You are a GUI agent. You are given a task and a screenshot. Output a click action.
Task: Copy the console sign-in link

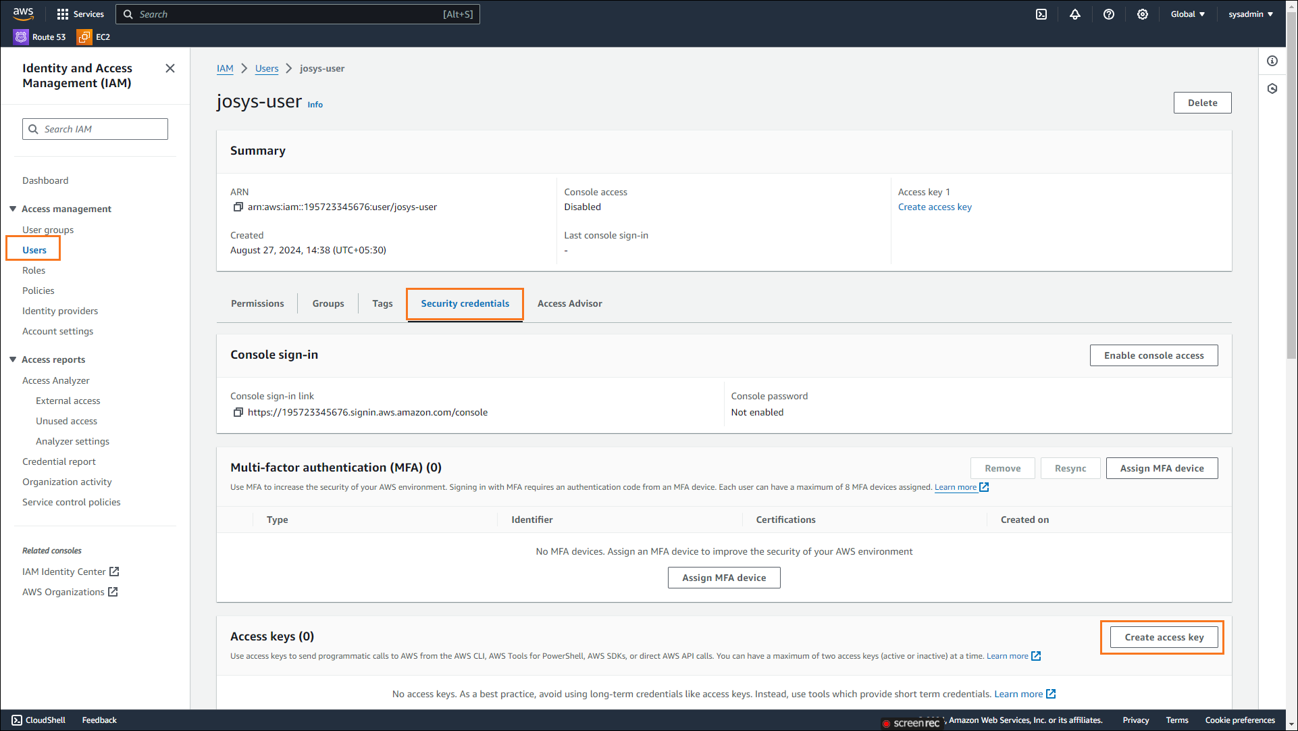click(x=238, y=413)
